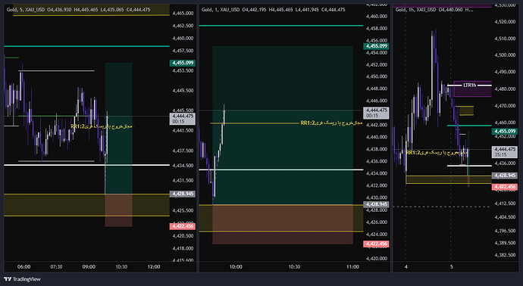Click low value L4,441.945 in the 1-minute legend
The image size is (523, 286).
coord(307,10)
